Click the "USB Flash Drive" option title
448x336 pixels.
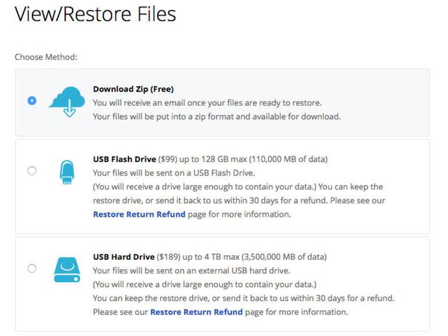click(x=125, y=159)
